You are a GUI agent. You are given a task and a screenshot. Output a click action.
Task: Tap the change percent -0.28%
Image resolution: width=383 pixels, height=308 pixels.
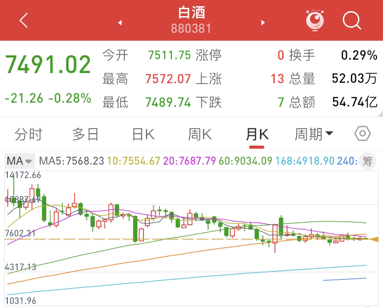(x=70, y=98)
